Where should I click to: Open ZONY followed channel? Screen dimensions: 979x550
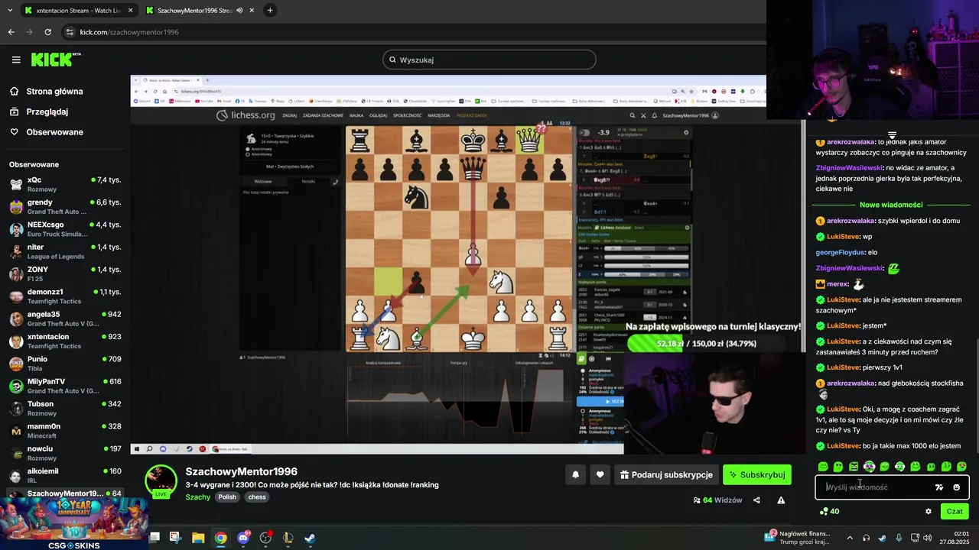[x=65, y=273]
